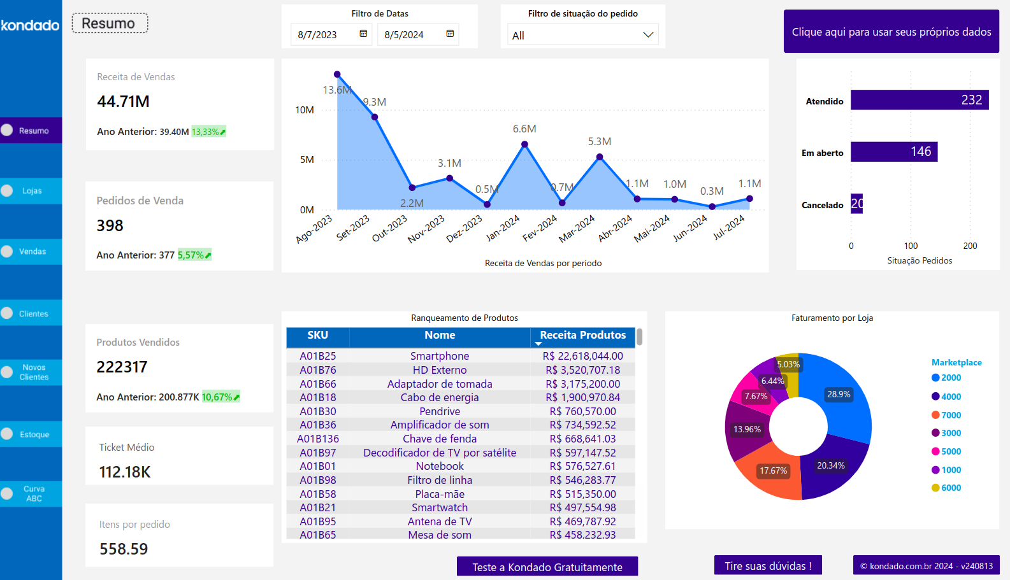Open the start date calendar picker icon
Viewport: 1010px width, 580px height.
coord(363,34)
